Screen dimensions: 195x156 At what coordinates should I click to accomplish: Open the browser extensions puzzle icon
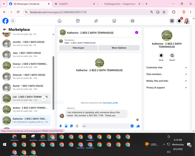[x=174, y=12]
